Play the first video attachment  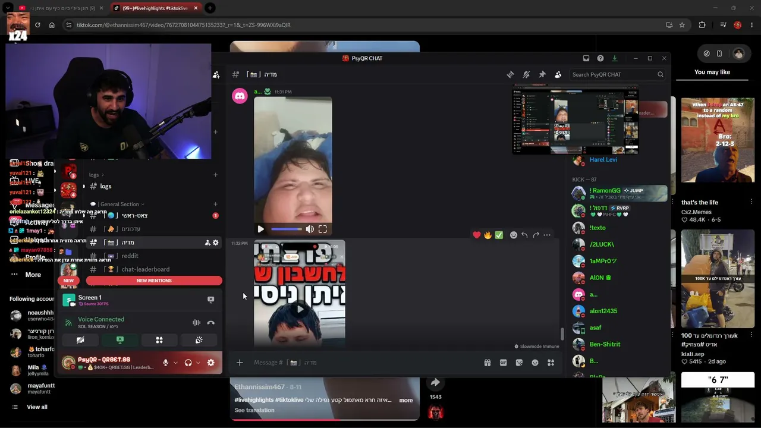click(x=260, y=229)
